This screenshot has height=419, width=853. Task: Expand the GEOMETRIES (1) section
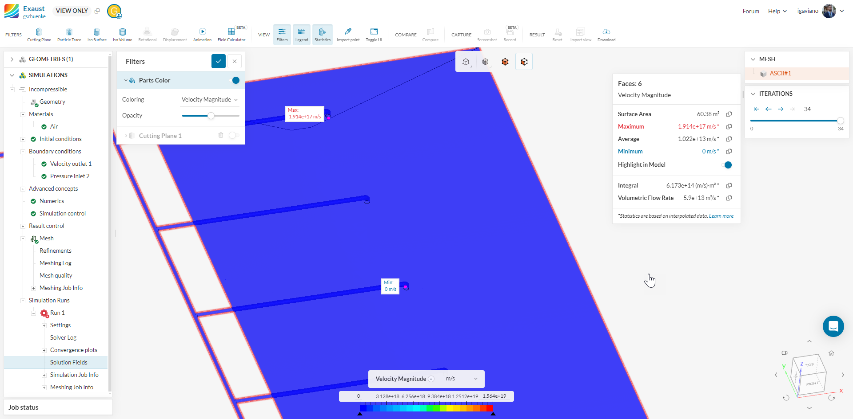pos(12,59)
